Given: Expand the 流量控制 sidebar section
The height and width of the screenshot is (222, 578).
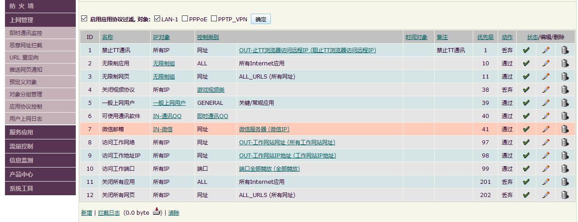Looking at the screenshot, I should [x=40, y=146].
